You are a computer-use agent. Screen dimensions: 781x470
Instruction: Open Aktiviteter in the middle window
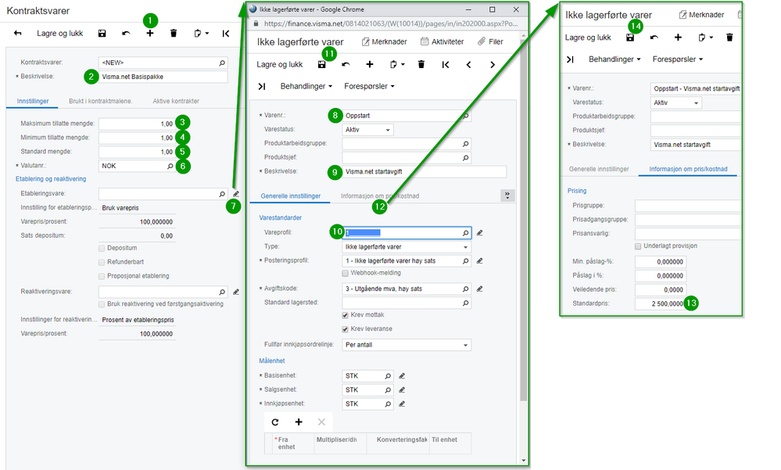pos(442,42)
